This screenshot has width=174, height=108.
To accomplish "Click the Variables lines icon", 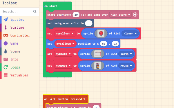I will click(6, 75).
